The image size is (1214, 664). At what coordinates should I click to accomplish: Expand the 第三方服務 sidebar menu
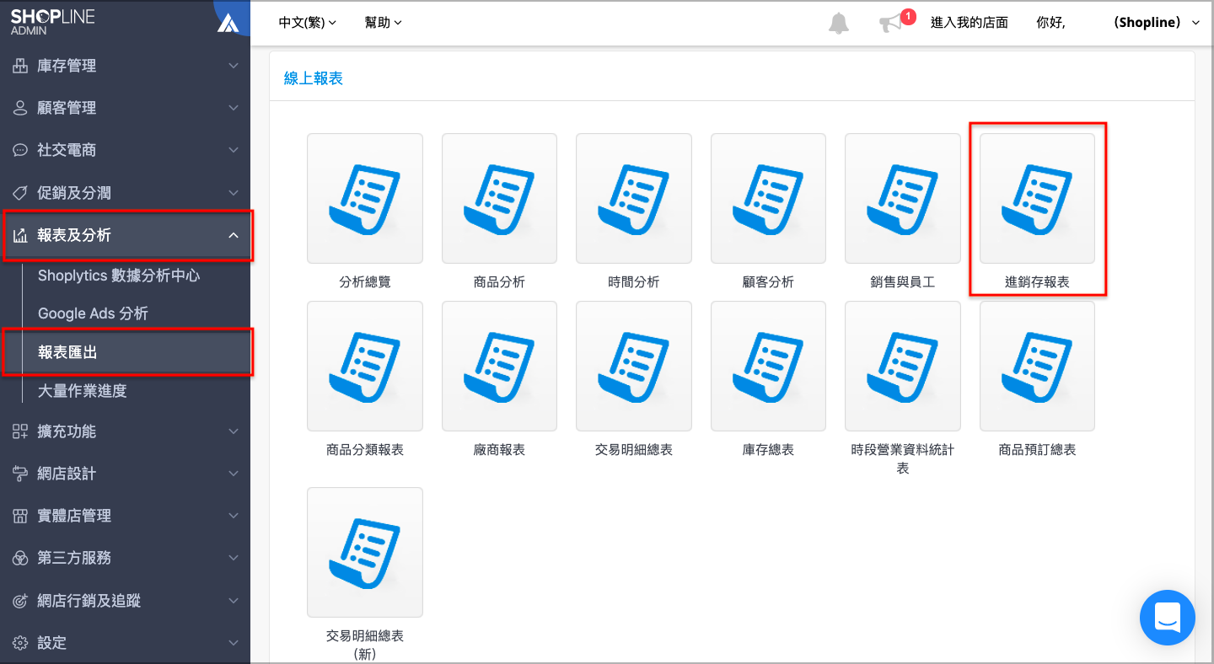point(126,558)
